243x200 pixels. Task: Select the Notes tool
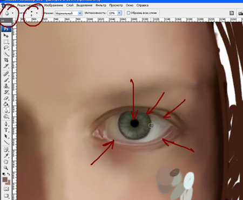(x=6, y=149)
